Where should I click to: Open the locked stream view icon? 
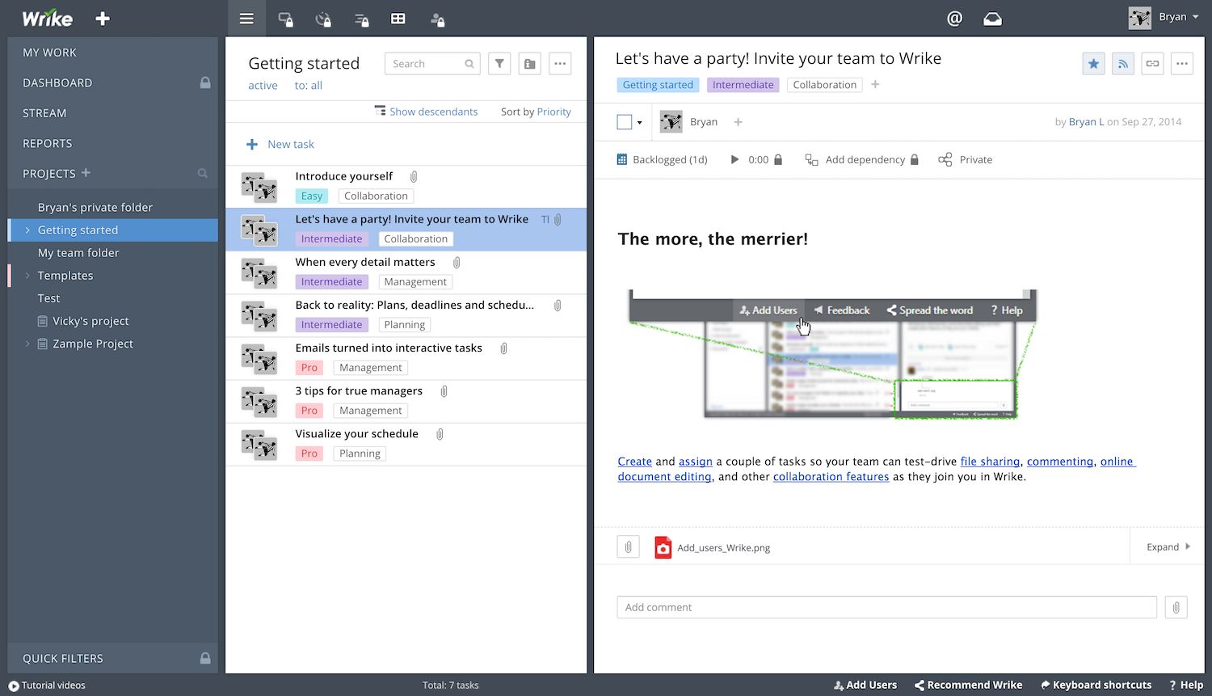[x=285, y=19]
